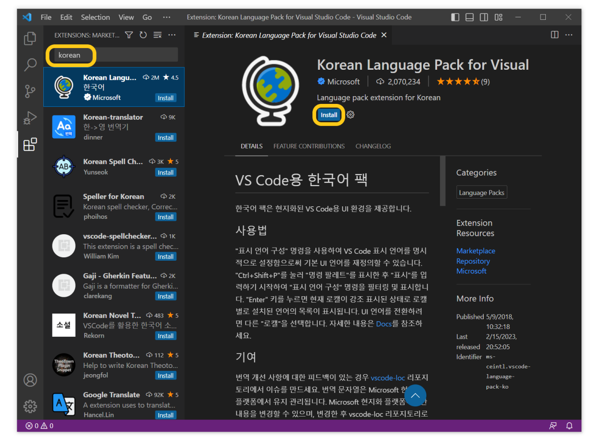Install the Korean Language Pack from details page
The width and height of the screenshot is (593, 442).
pos(329,115)
